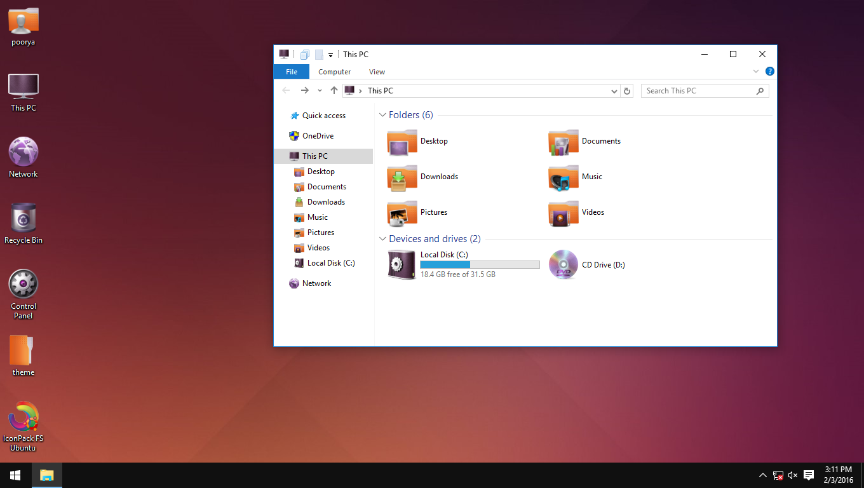Collapse the Devices and drives section

coord(382,239)
